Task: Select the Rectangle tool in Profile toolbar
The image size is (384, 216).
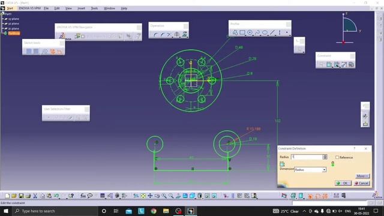Action: [242, 32]
